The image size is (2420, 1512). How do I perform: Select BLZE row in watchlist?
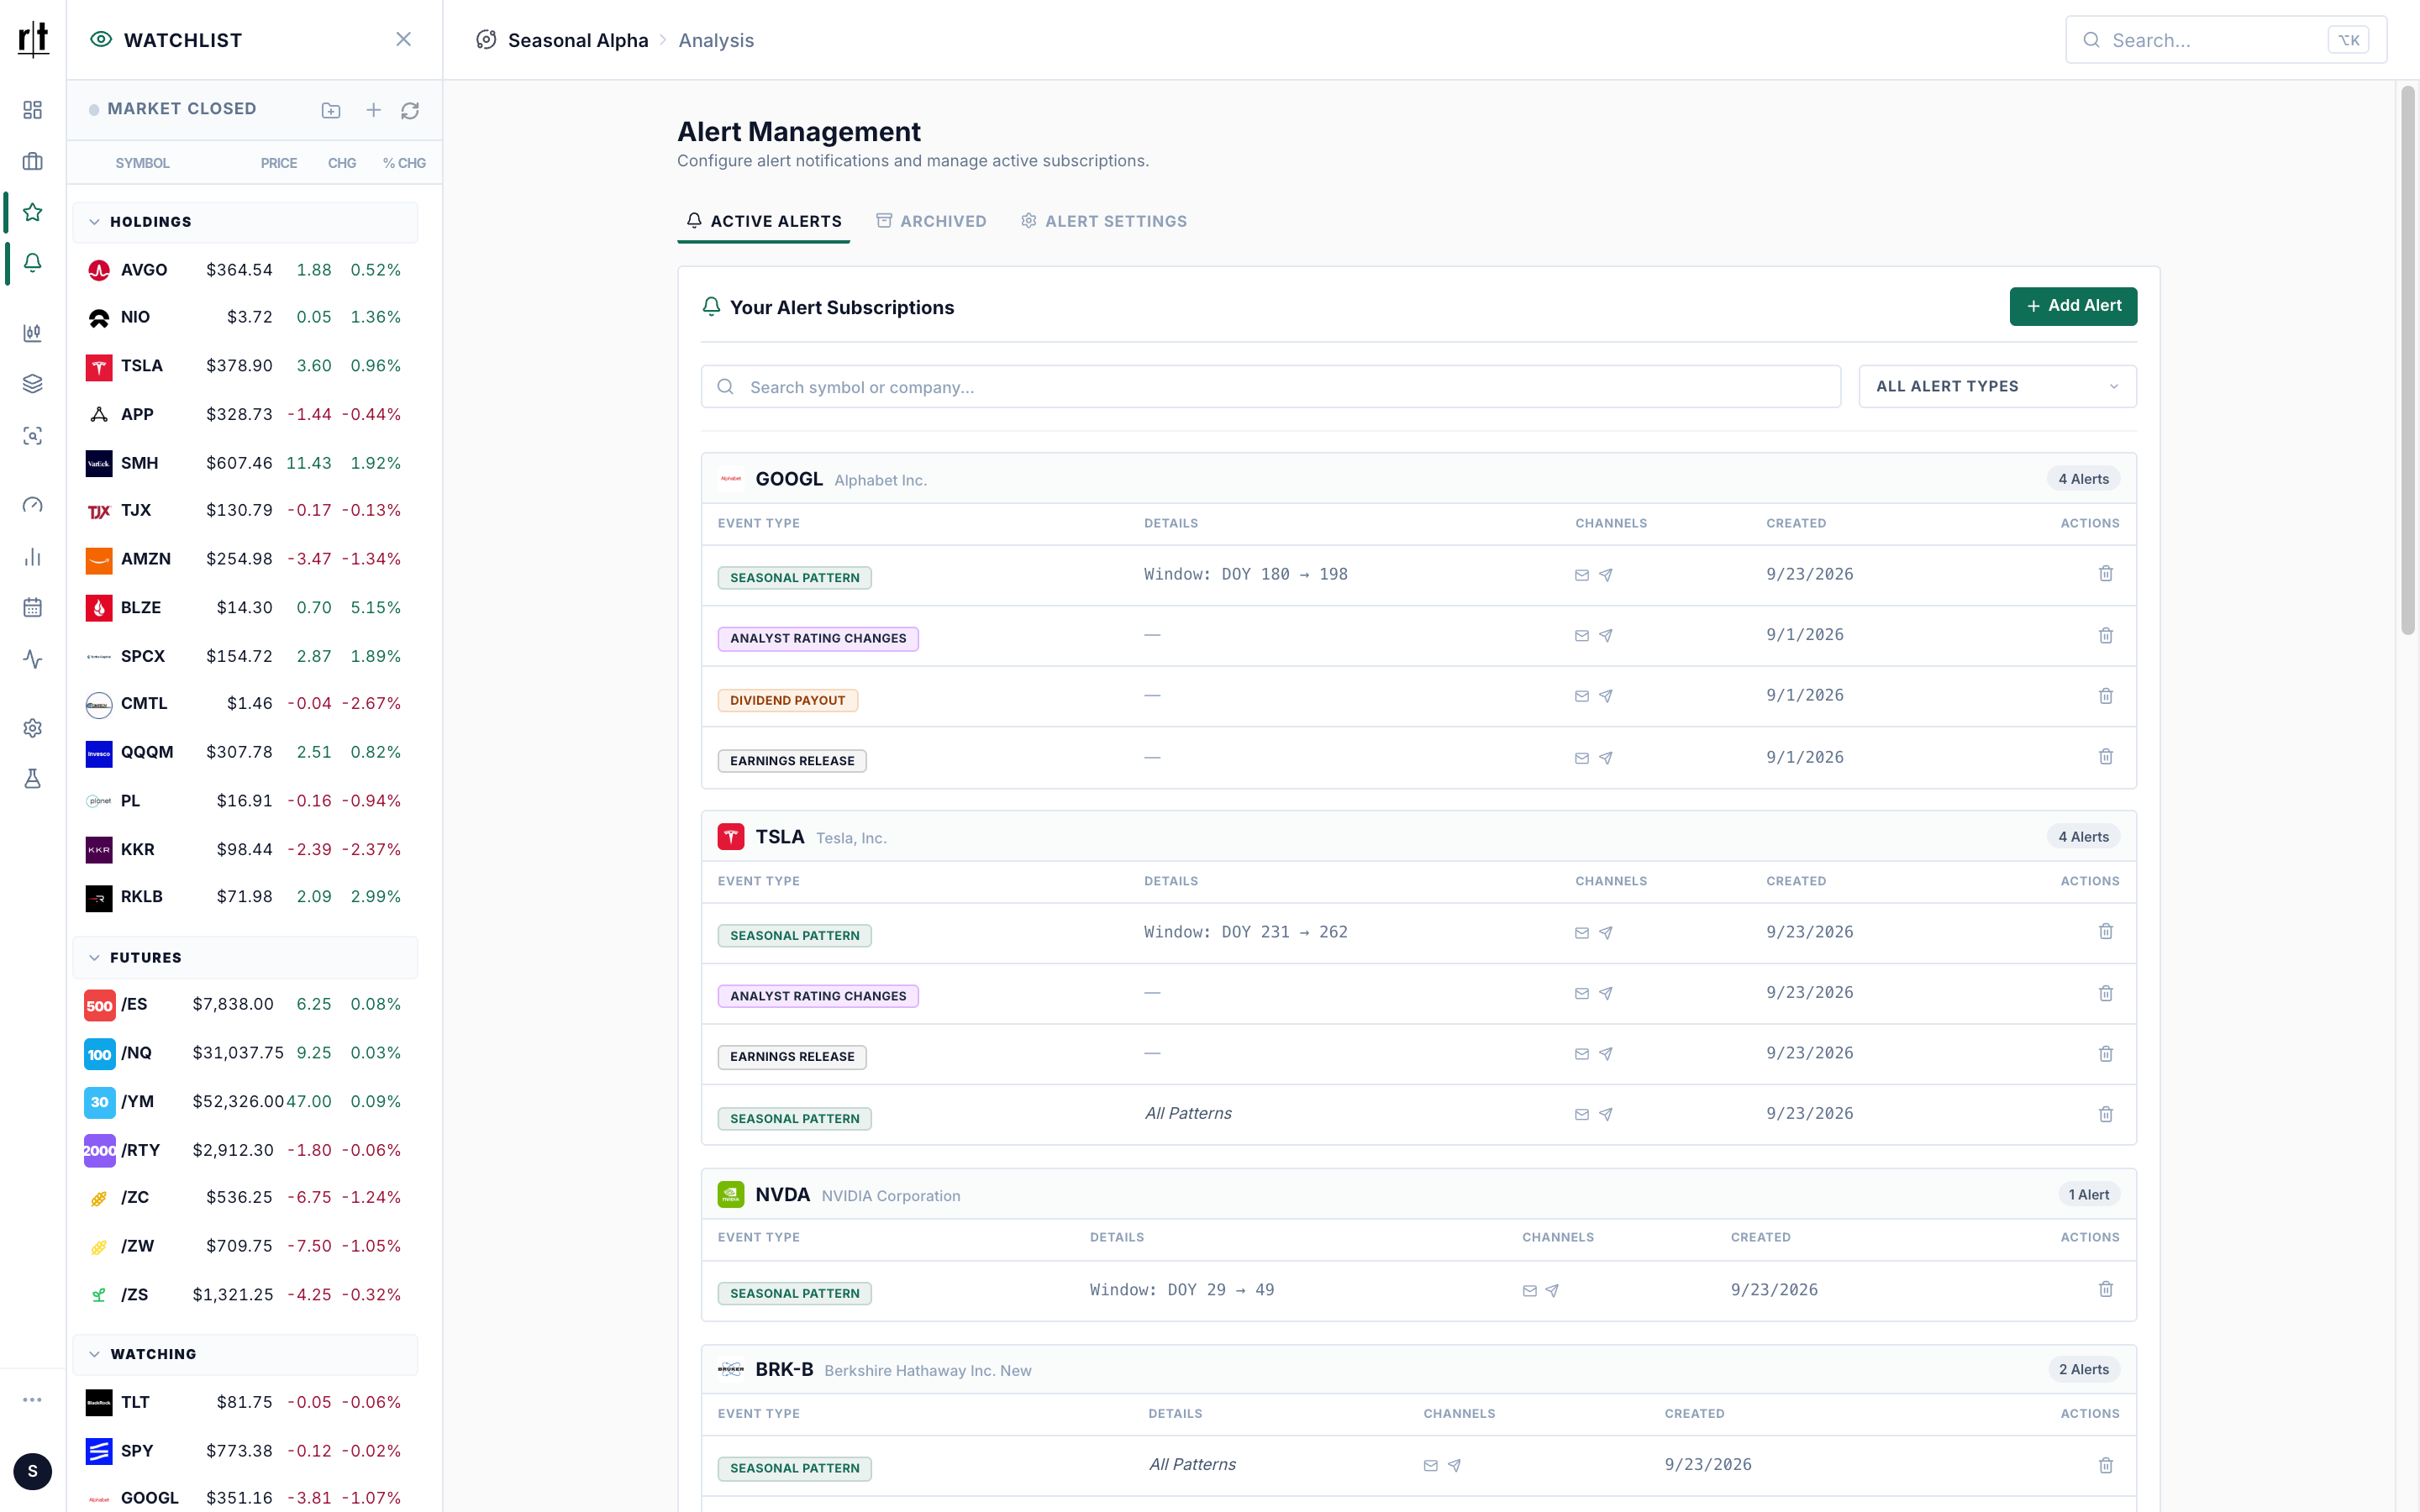click(x=245, y=608)
